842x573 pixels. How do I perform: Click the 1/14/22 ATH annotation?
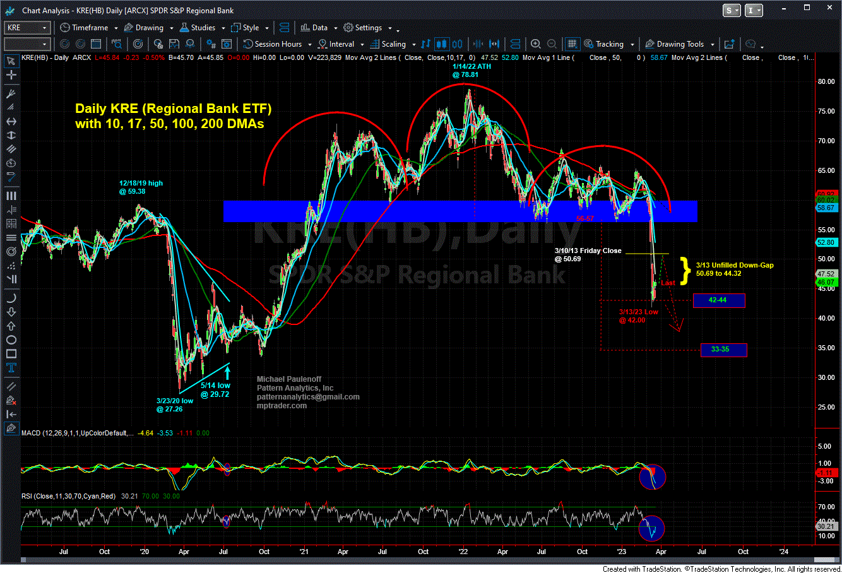[x=471, y=70]
